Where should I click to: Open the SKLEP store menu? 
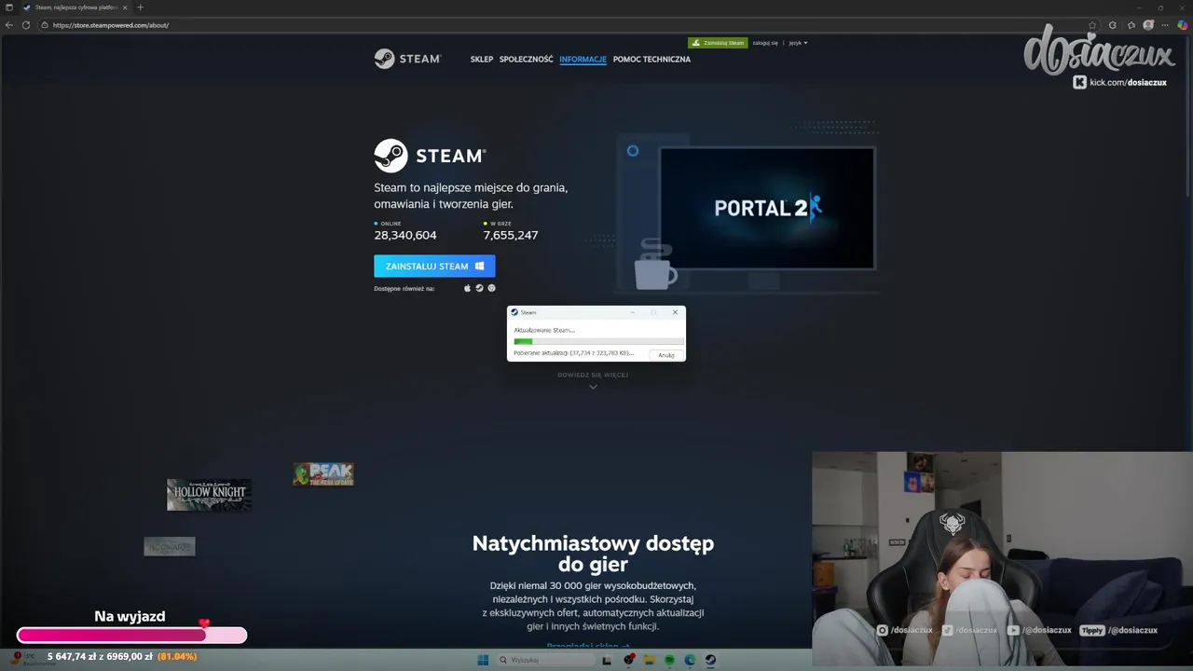click(482, 60)
